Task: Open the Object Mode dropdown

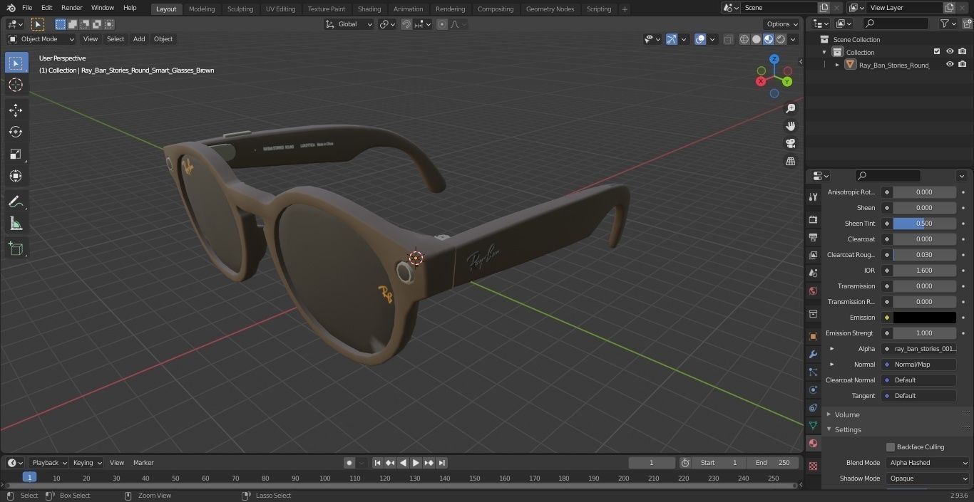Action: pos(41,39)
